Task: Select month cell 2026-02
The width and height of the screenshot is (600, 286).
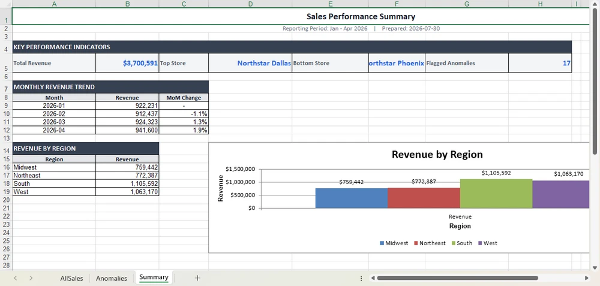Action: click(x=54, y=113)
